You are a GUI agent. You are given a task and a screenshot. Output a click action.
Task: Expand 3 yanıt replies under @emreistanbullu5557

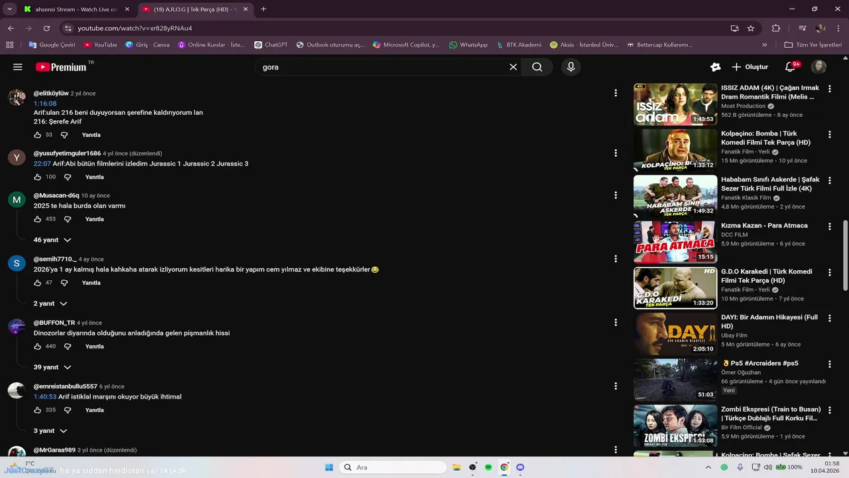click(50, 431)
